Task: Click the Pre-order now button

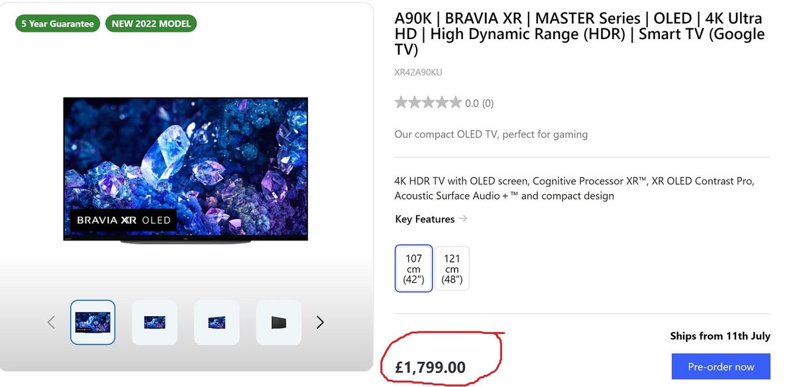Action: point(721,366)
